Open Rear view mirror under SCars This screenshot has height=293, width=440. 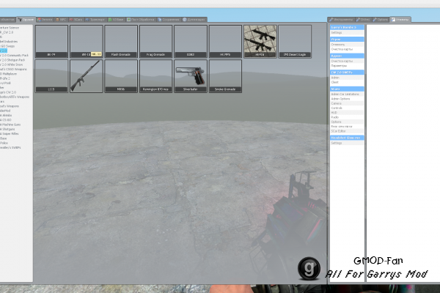click(347, 127)
